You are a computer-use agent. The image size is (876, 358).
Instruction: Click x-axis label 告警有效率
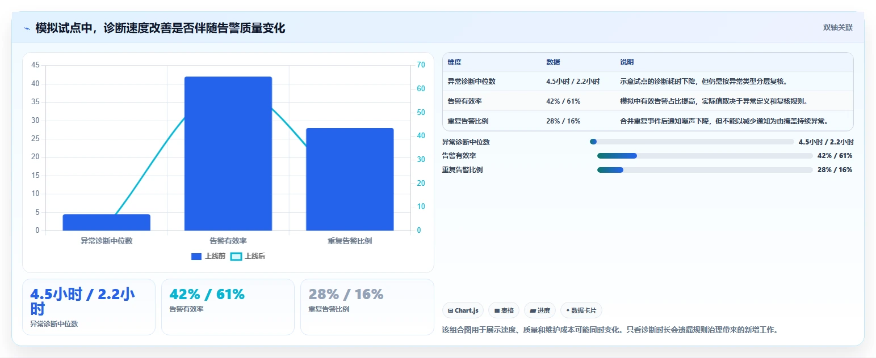(228, 241)
